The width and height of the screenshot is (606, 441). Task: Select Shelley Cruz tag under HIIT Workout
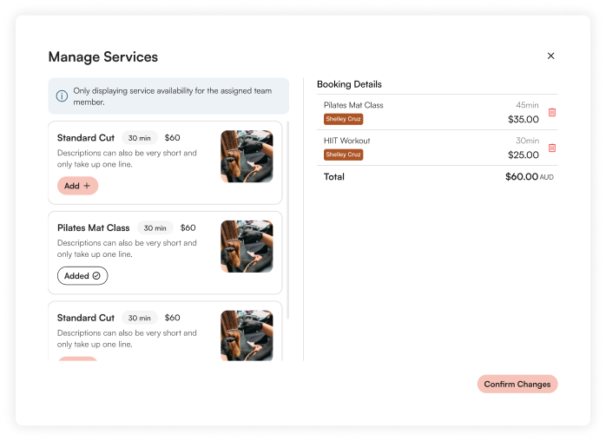coord(343,155)
